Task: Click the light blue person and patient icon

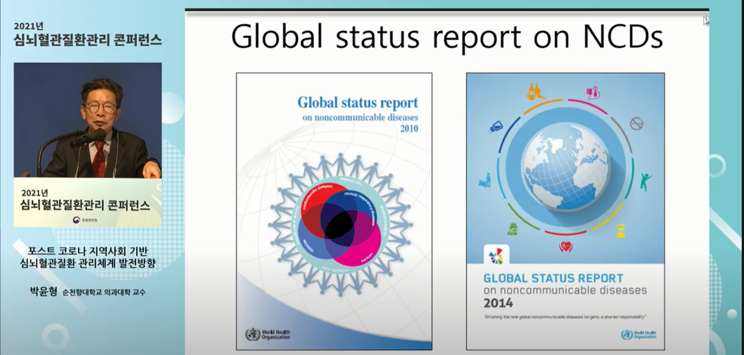Action: coord(485,181)
